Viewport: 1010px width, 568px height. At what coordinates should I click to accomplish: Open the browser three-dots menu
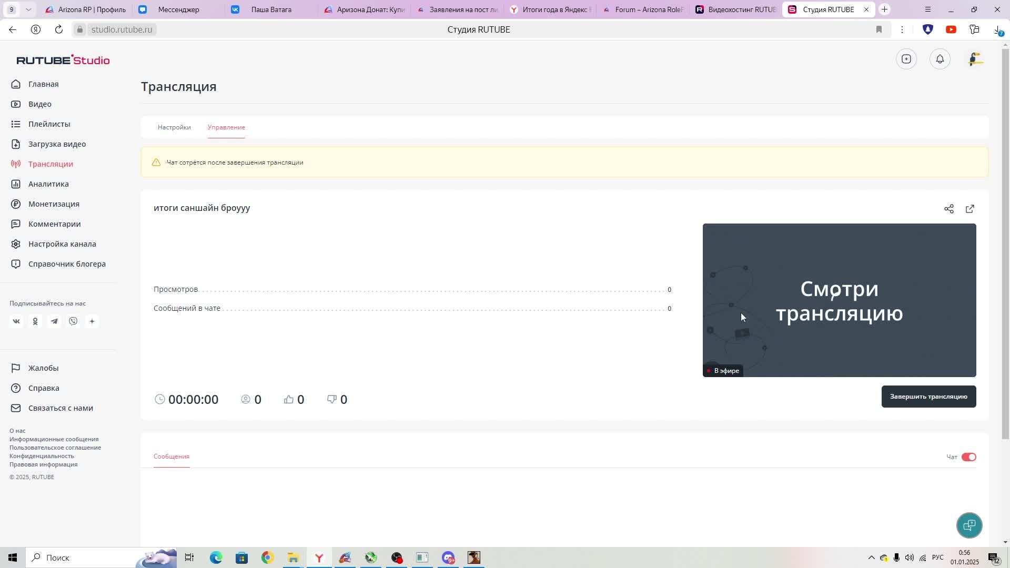pyautogui.click(x=902, y=29)
